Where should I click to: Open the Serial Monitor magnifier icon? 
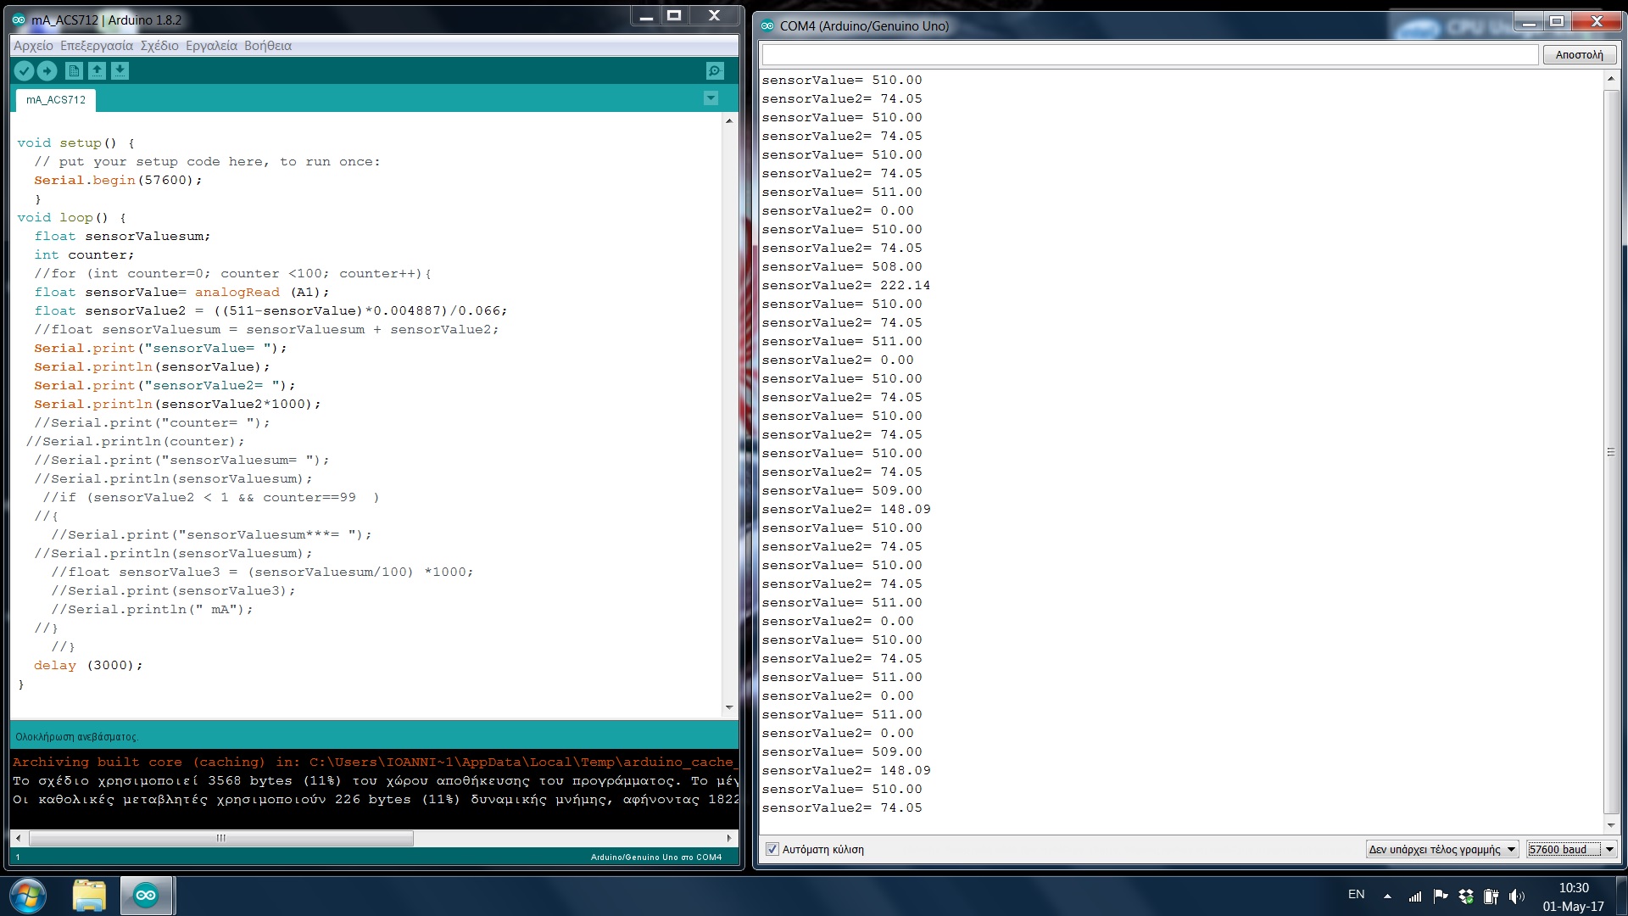715,71
